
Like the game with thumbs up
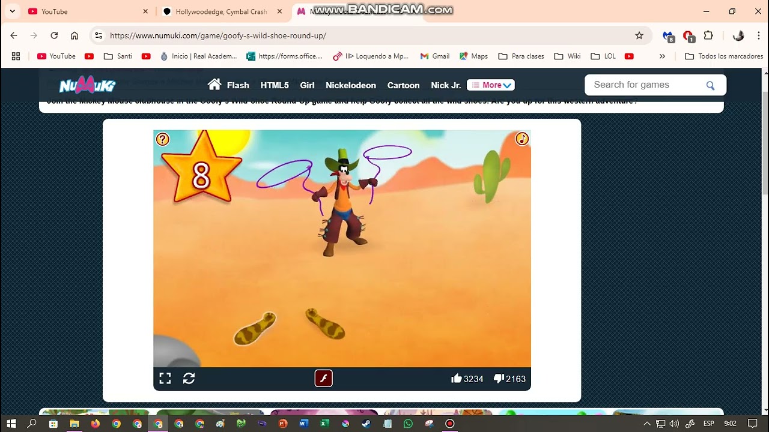457,378
